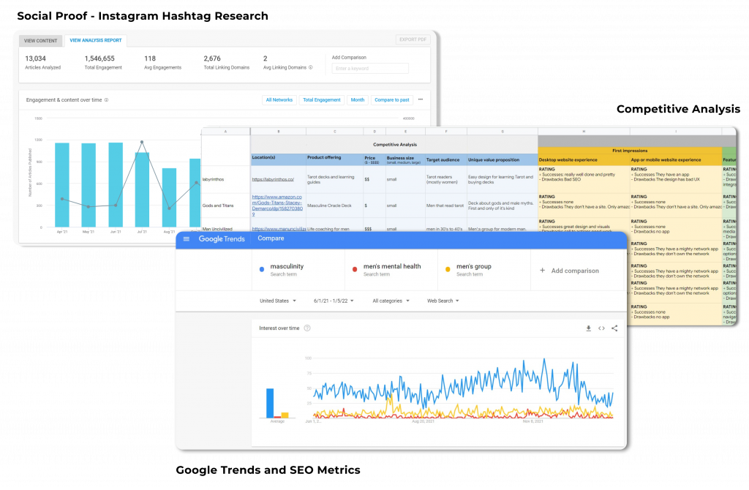Select the men's group search term box

pyautogui.click(x=484, y=270)
